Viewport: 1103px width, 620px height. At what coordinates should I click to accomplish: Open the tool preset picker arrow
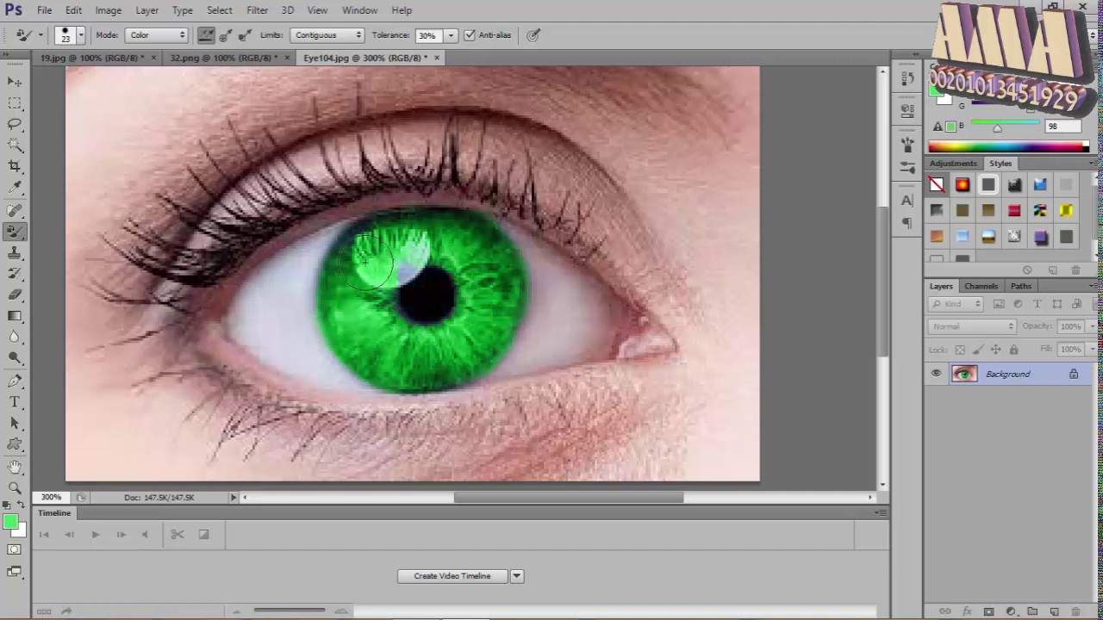coord(40,35)
